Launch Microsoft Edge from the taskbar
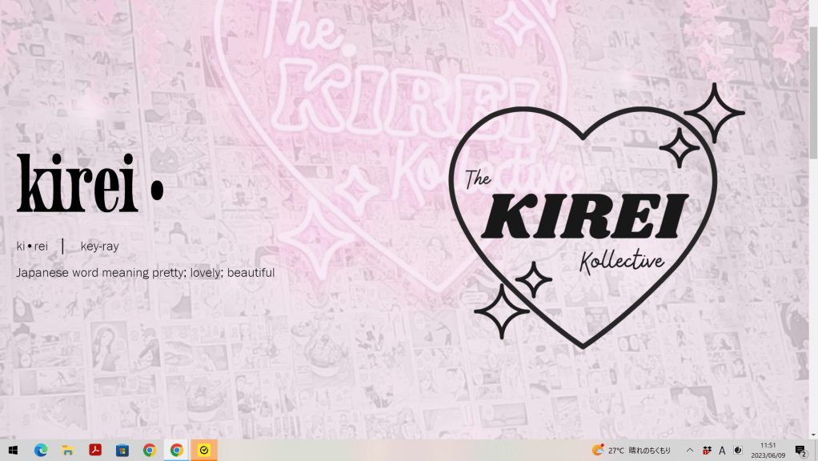The height and width of the screenshot is (461, 818). pos(41,450)
